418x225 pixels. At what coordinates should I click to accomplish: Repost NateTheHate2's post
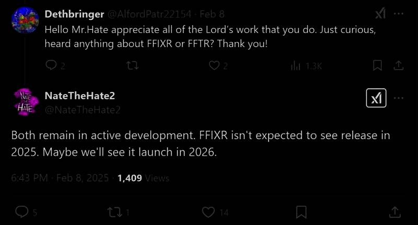point(113,212)
